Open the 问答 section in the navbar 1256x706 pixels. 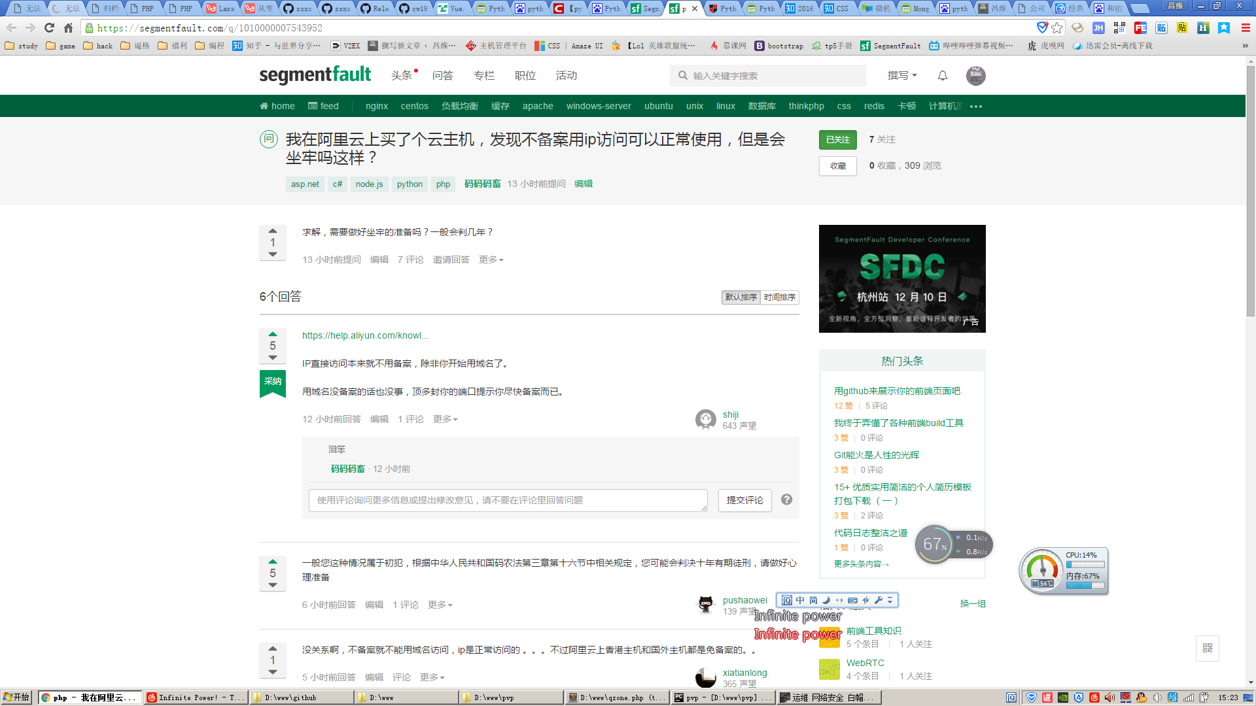tap(444, 76)
